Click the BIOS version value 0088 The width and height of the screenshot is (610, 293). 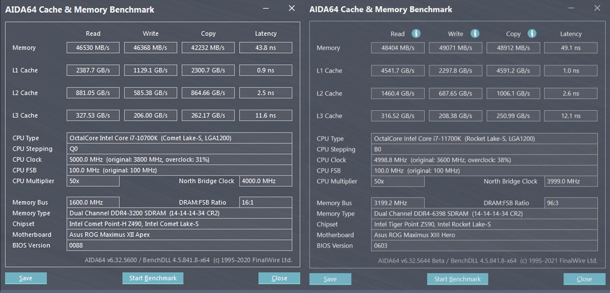tap(179, 245)
